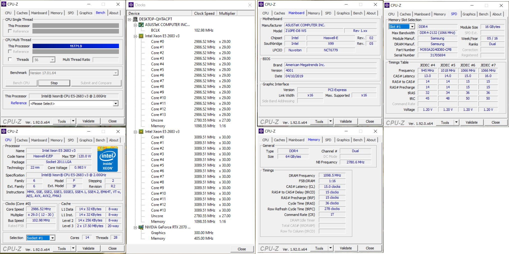The width and height of the screenshot is (509, 254).
Task: Click Close button in Clocks window
Action: [x=242, y=249]
